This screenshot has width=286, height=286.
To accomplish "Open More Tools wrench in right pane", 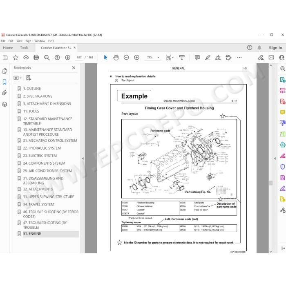I will coord(283,210).
